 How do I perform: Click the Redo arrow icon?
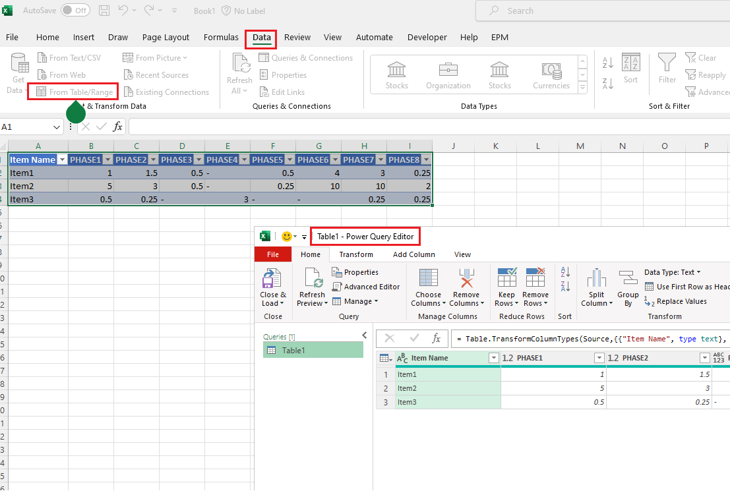149,11
